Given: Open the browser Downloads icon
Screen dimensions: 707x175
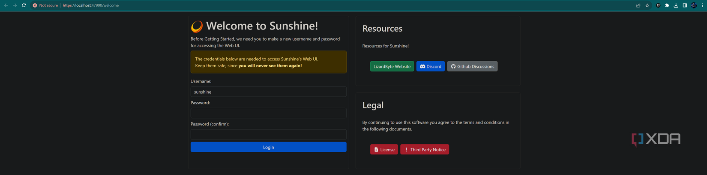Looking at the screenshot, I should point(676,5).
